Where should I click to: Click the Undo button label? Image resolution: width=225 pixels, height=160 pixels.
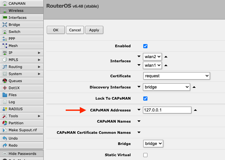(13, 138)
